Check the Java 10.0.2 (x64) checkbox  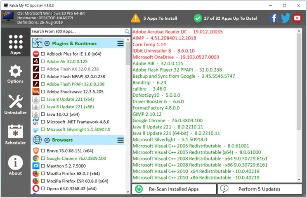[x=43, y=114]
